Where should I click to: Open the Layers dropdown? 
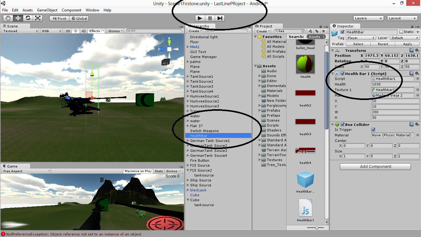368,18
